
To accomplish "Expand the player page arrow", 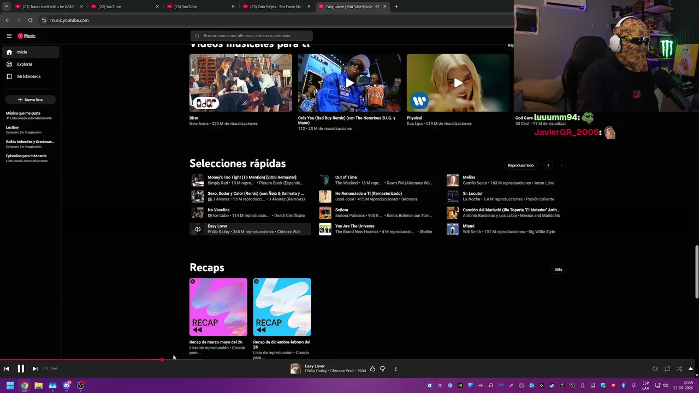I will tap(691, 369).
